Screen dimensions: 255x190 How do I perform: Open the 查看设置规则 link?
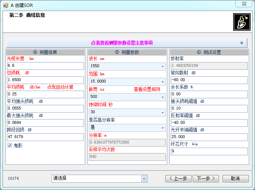point(147,89)
